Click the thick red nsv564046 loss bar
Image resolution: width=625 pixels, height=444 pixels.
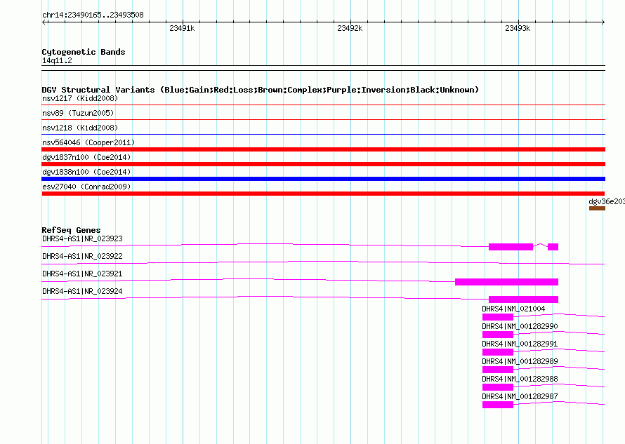coord(323,149)
